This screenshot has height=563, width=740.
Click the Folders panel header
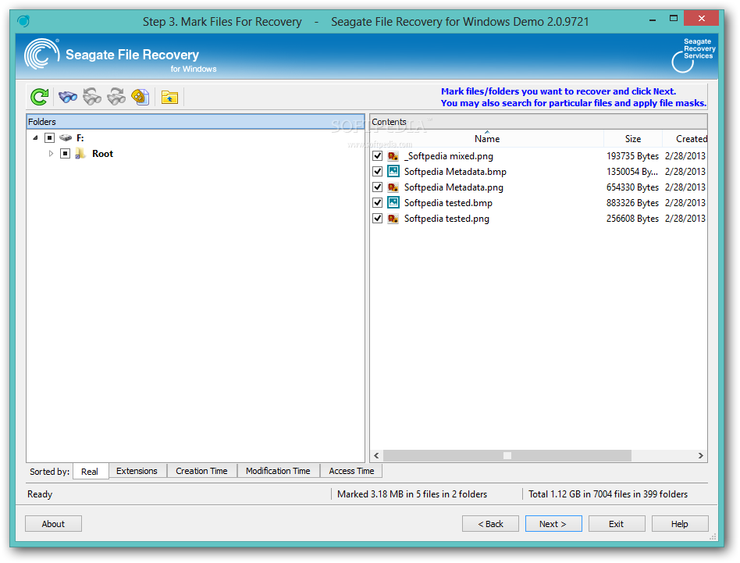pyautogui.click(x=195, y=122)
